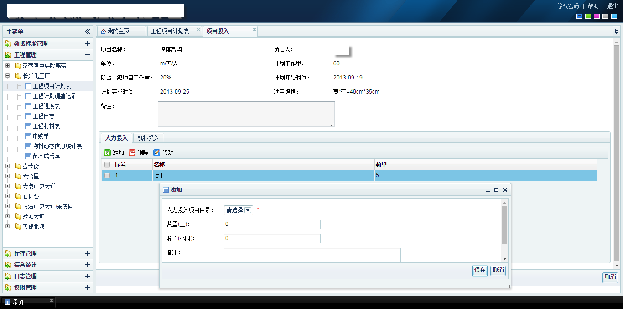Expand the 库存管理 menu section
This screenshot has width=623, height=309.
87,253
